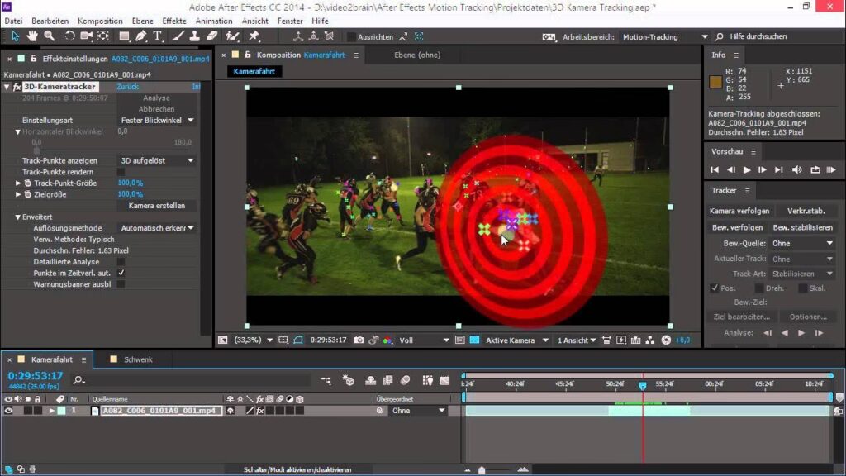Image resolution: width=846 pixels, height=476 pixels.
Task: Collapse the Erweitert section
Action: pos(17,217)
